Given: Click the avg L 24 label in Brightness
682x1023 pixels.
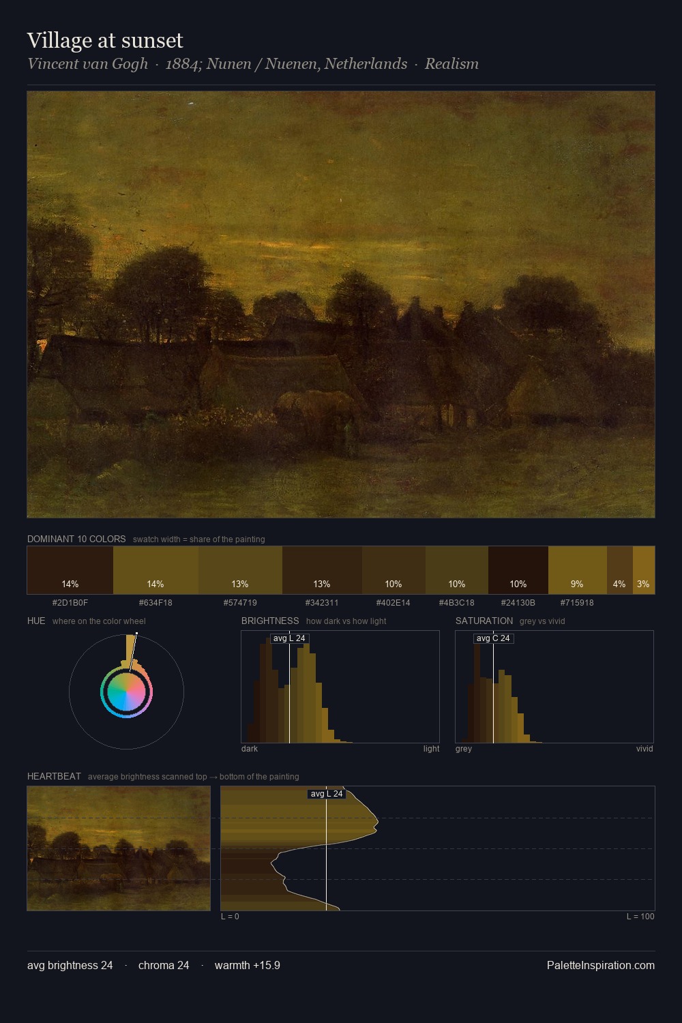Looking at the screenshot, I should tap(289, 638).
